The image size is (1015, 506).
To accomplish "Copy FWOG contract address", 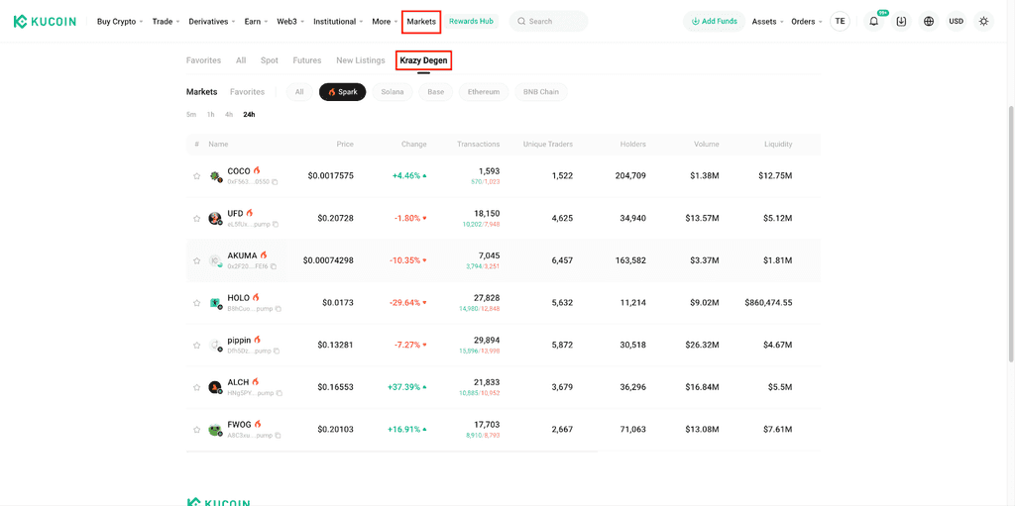I will [278, 436].
